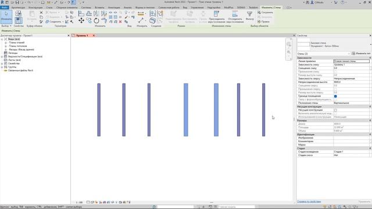Select the leftmost purple wall in view
This screenshot has width=372, height=209.
tap(99, 110)
